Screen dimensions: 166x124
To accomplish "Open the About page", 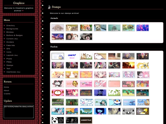I will 6,91.
